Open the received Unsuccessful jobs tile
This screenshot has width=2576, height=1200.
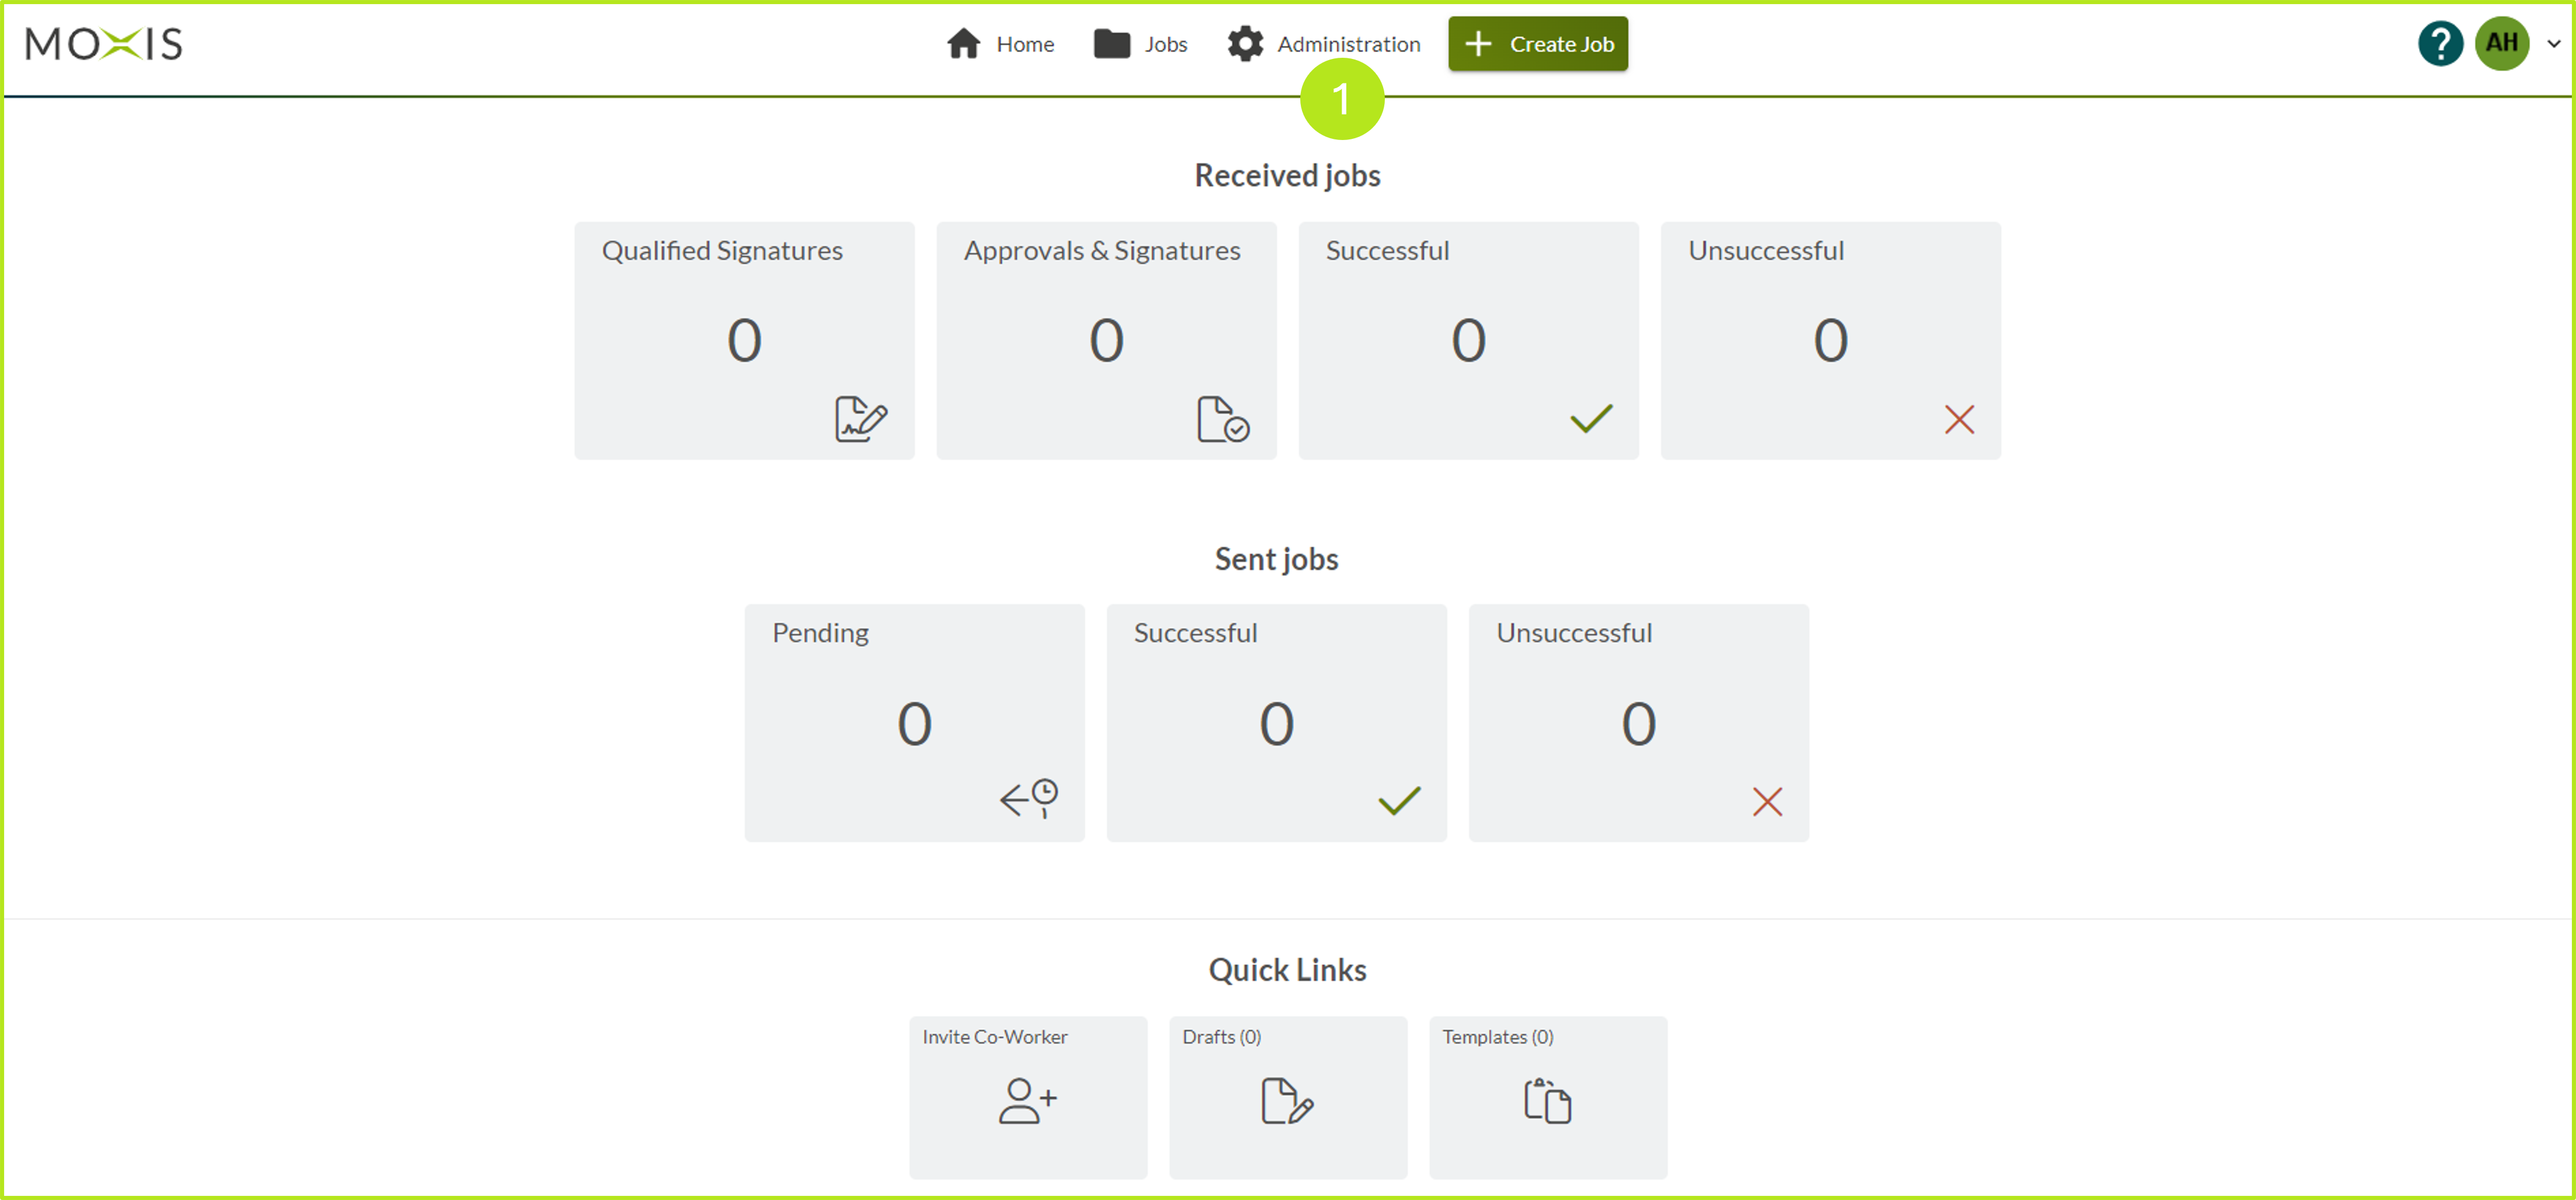coord(1830,340)
